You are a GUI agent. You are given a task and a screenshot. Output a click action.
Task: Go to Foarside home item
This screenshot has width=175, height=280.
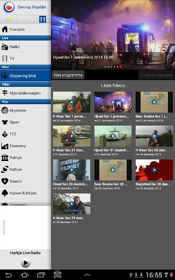click(x=25, y=29)
